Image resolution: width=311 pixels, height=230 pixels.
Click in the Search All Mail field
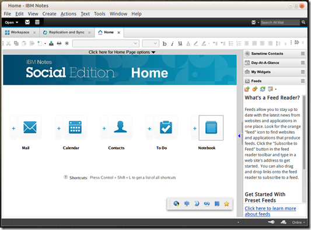click(x=280, y=22)
